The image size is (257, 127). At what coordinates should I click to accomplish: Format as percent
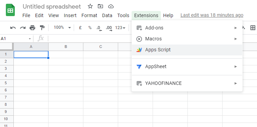pyautogui.click(x=90, y=28)
